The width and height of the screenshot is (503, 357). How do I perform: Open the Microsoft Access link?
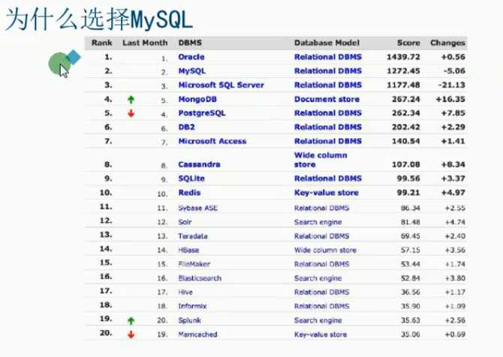click(x=212, y=141)
